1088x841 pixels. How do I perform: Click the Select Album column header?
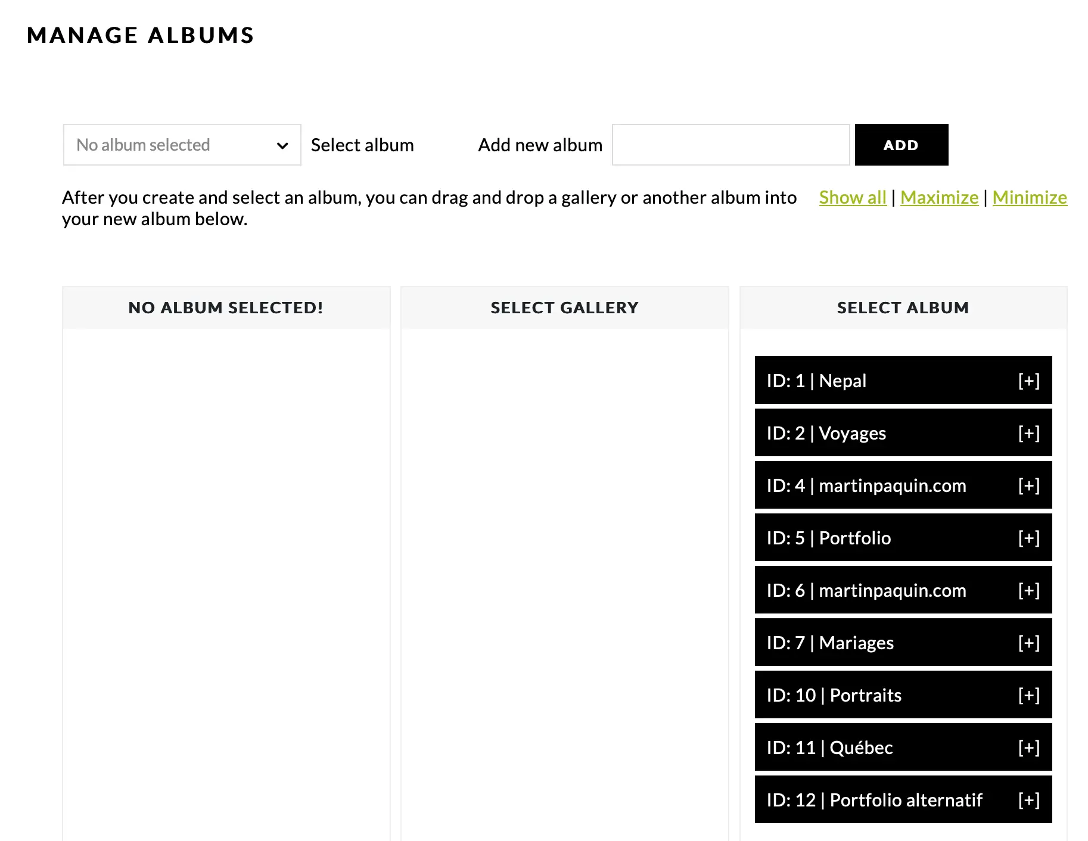(903, 307)
